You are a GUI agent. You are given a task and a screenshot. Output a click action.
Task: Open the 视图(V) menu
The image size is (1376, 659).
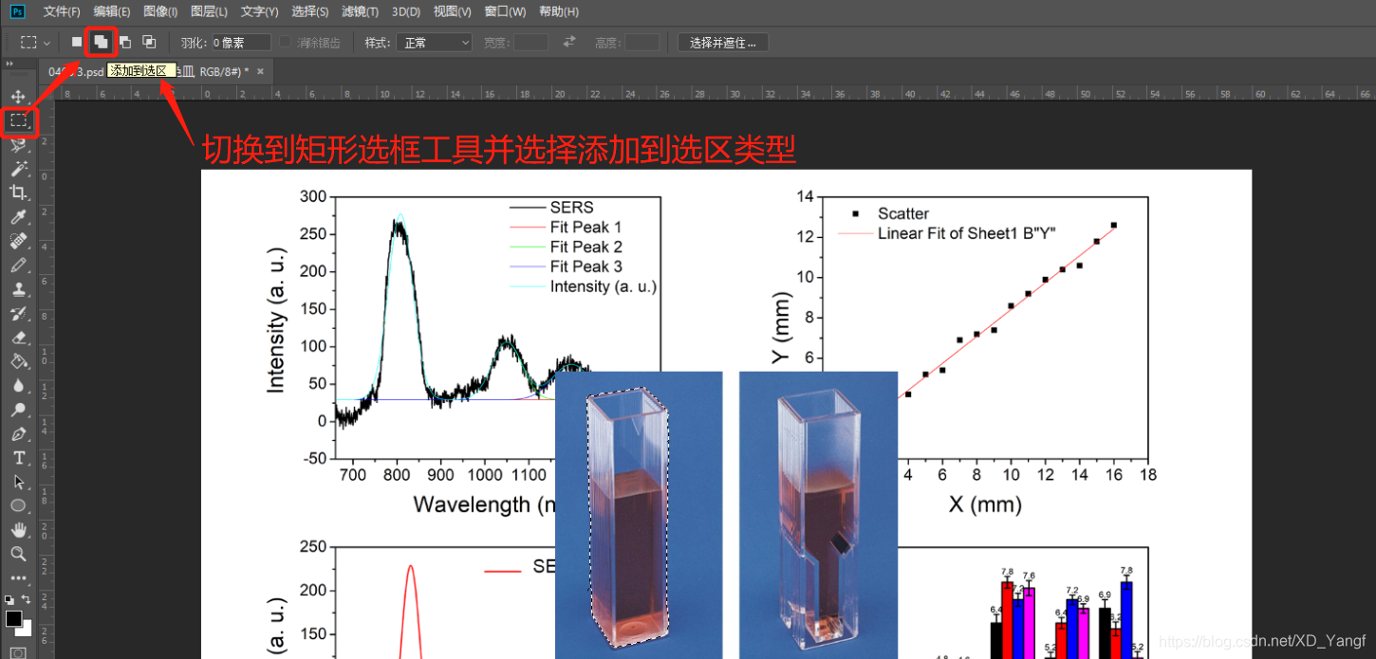452,11
